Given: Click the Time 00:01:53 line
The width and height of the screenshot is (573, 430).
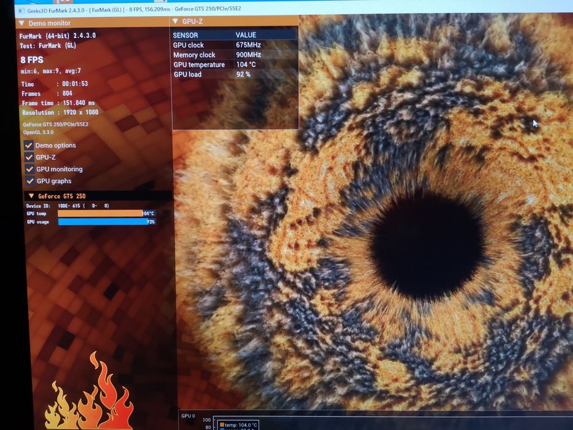Looking at the screenshot, I should tap(55, 84).
